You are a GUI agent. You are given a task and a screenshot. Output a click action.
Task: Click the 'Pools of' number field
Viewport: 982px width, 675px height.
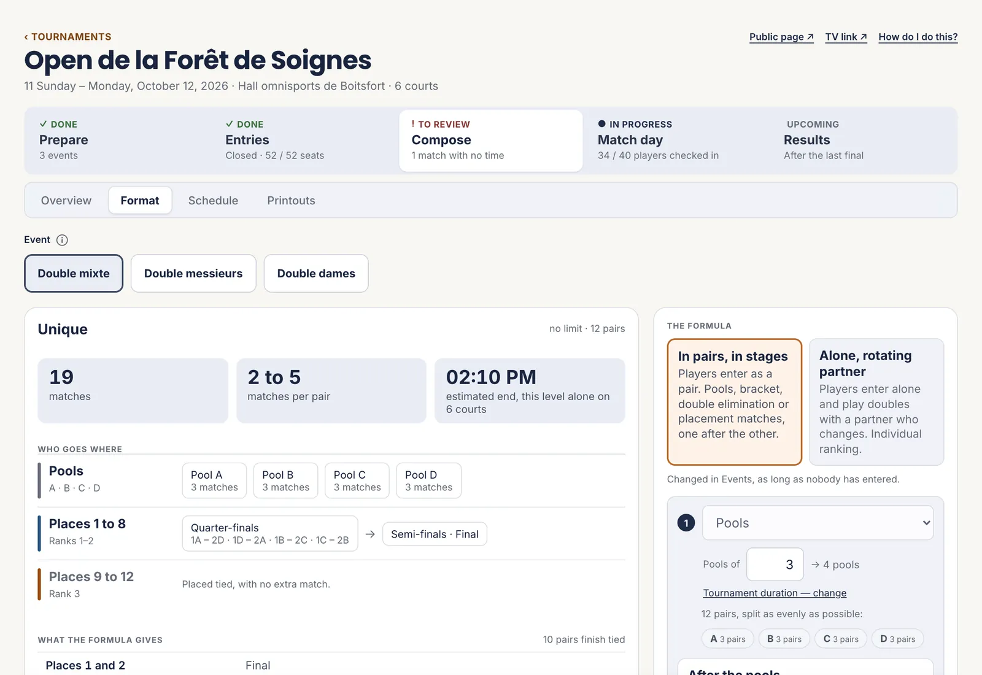775,565
